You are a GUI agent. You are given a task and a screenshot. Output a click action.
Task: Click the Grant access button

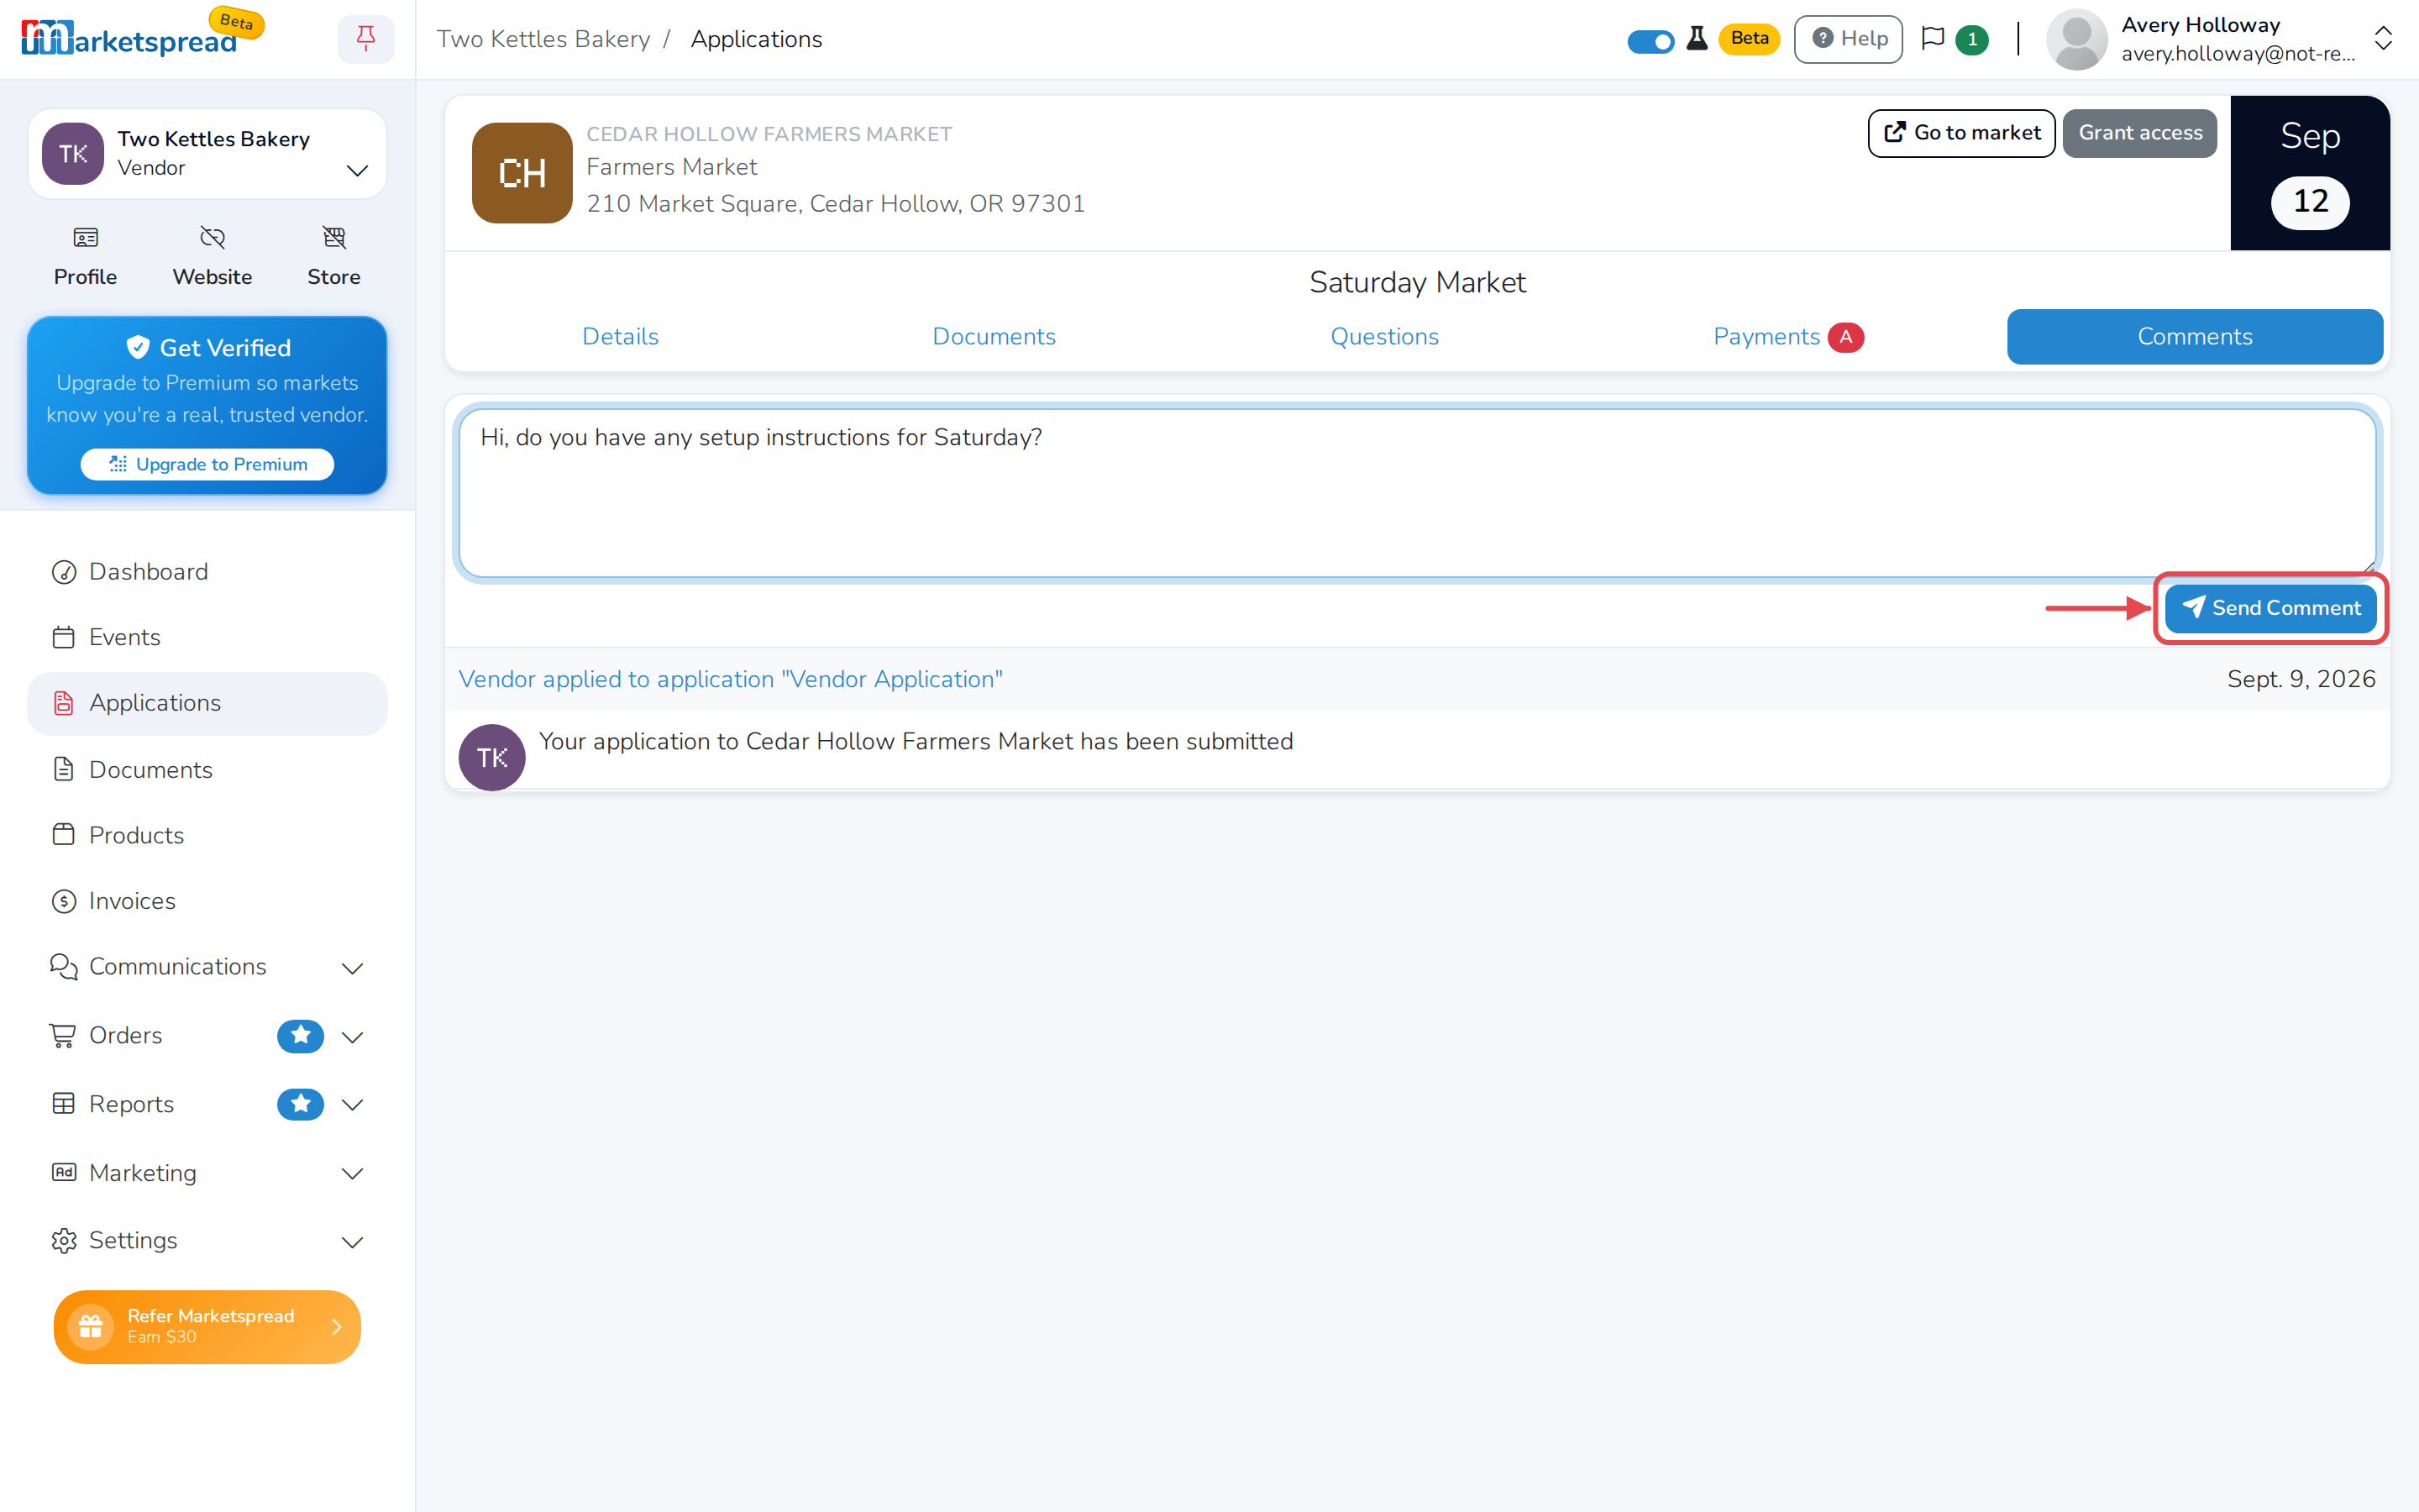click(2139, 133)
